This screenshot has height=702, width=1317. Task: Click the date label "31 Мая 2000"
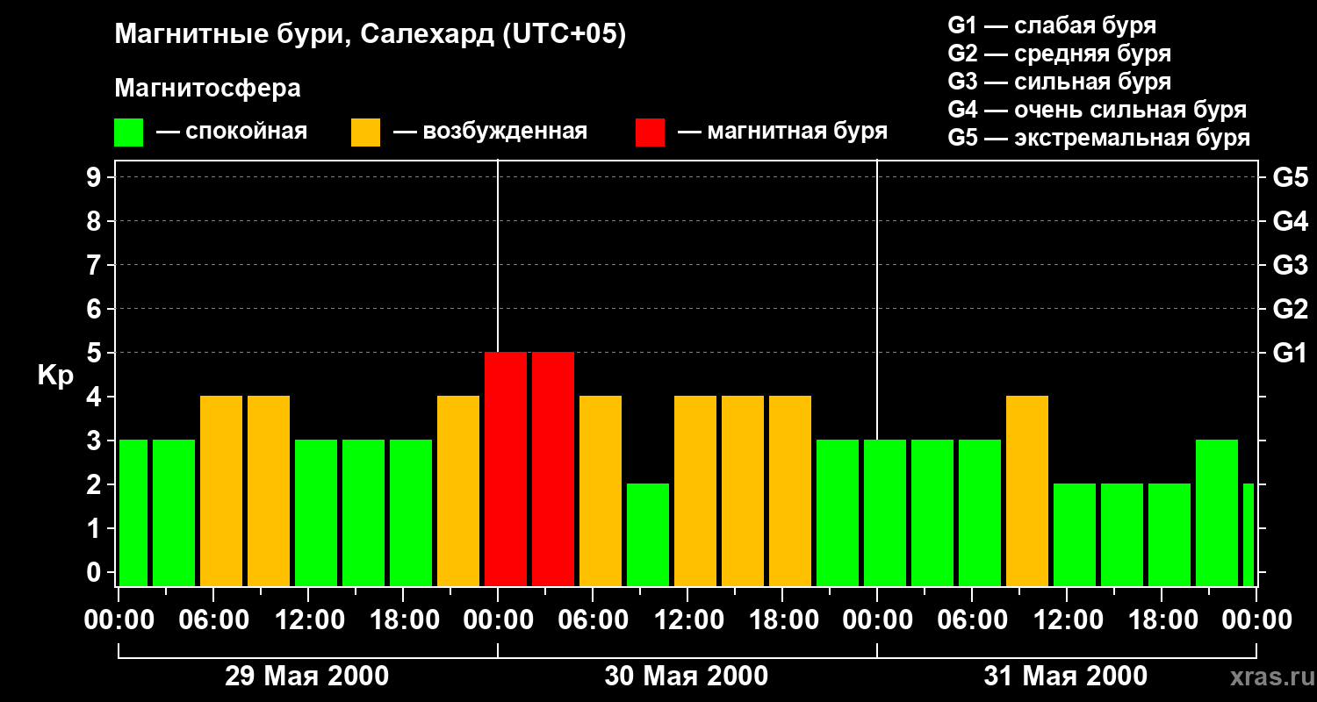pos(1066,677)
